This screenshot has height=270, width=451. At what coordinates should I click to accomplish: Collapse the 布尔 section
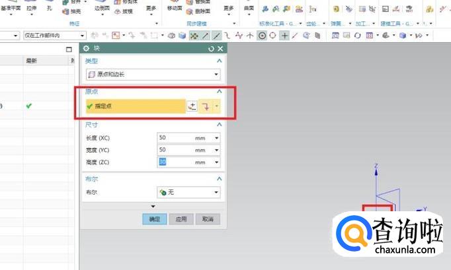(x=219, y=179)
